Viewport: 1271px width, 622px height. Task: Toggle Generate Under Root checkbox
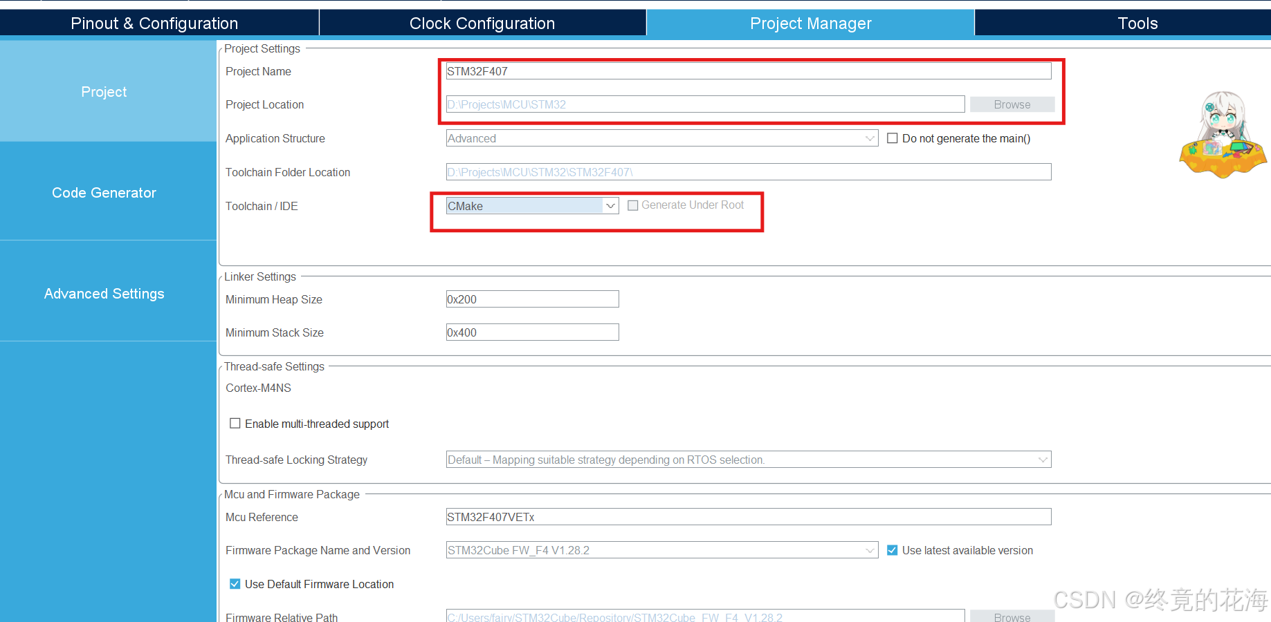632,205
